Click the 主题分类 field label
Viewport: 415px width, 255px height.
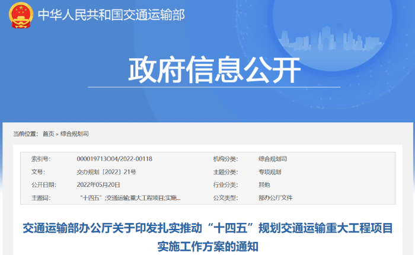(225, 172)
